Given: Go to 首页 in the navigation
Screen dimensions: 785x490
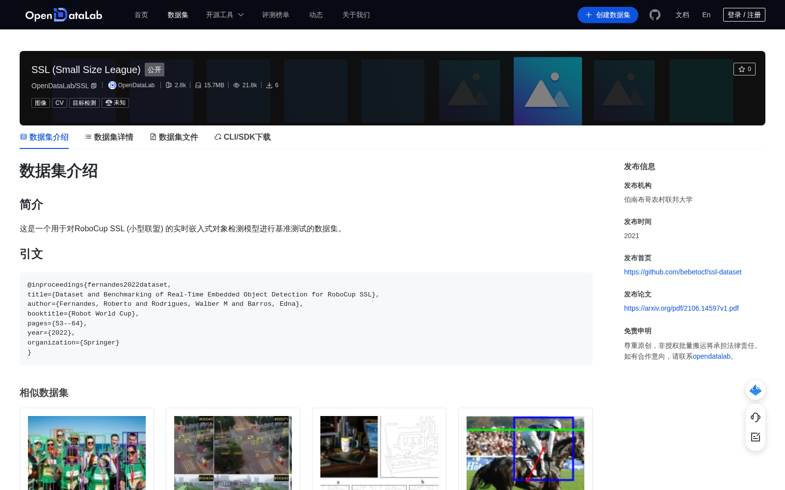Looking at the screenshot, I should pyautogui.click(x=141, y=15).
